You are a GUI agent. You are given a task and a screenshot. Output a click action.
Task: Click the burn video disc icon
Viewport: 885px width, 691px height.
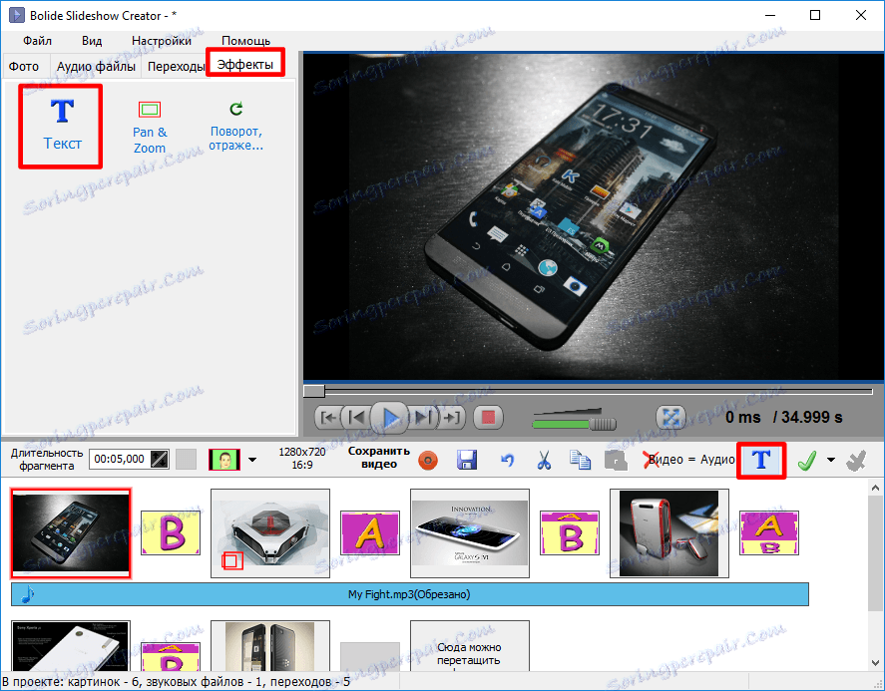427,460
